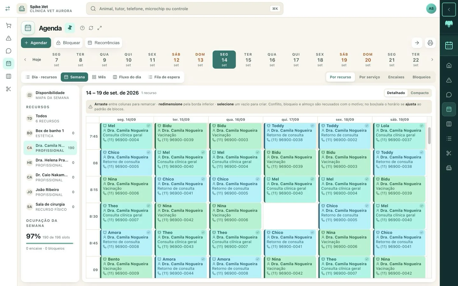Viewport: 458px width, 286px height.
Task: Toggle confirmation check on Bidu ter. 15/09 7:45
Action: point(203,126)
